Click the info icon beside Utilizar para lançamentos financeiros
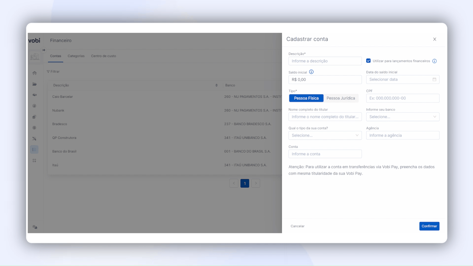Image resolution: width=473 pixels, height=266 pixels. click(435, 61)
